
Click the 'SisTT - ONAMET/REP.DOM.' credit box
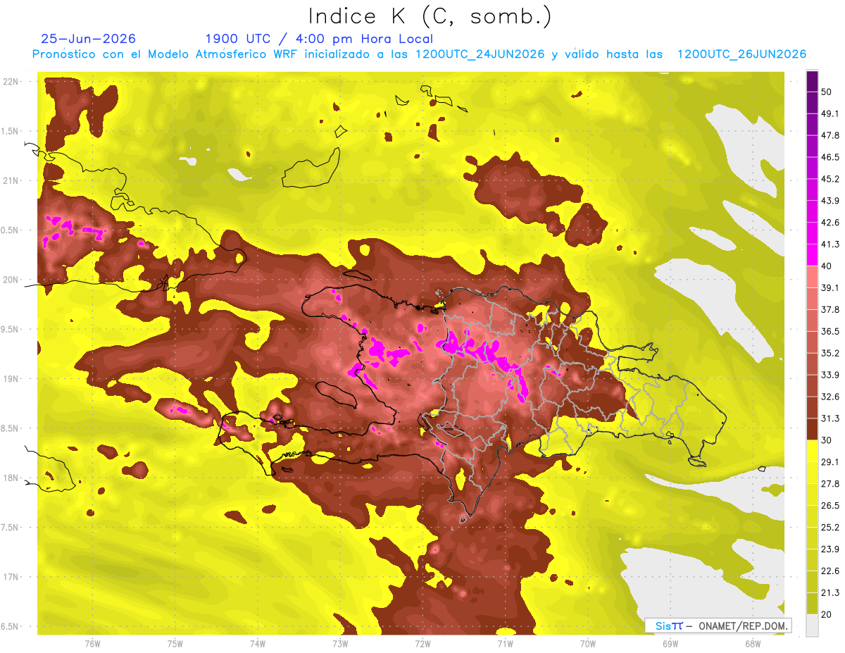click(718, 626)
